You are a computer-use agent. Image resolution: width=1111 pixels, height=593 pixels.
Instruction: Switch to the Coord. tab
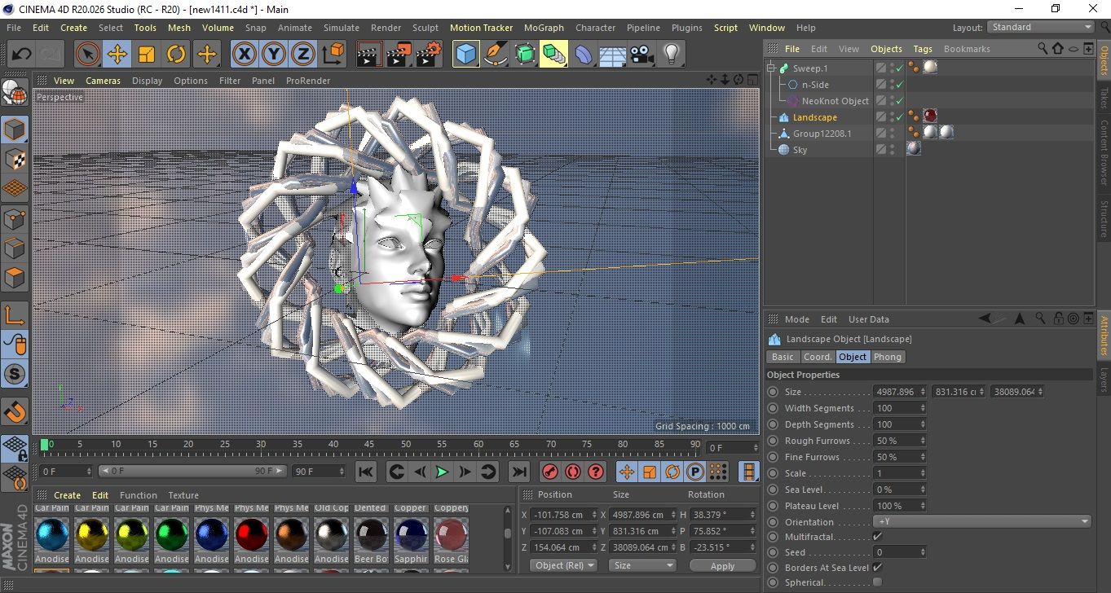818,357
